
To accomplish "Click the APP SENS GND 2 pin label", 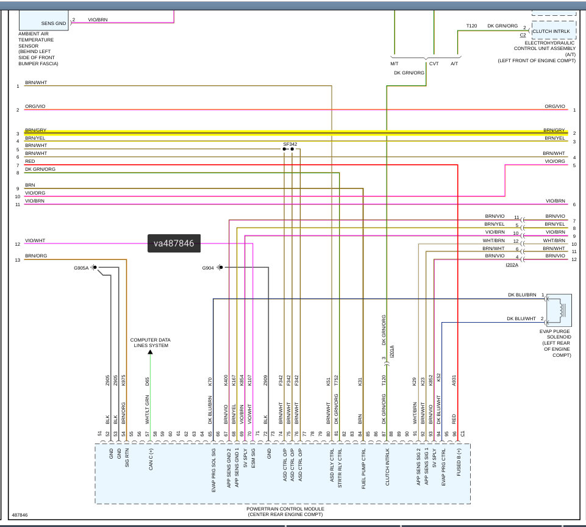I will click(x=229, y=468).
